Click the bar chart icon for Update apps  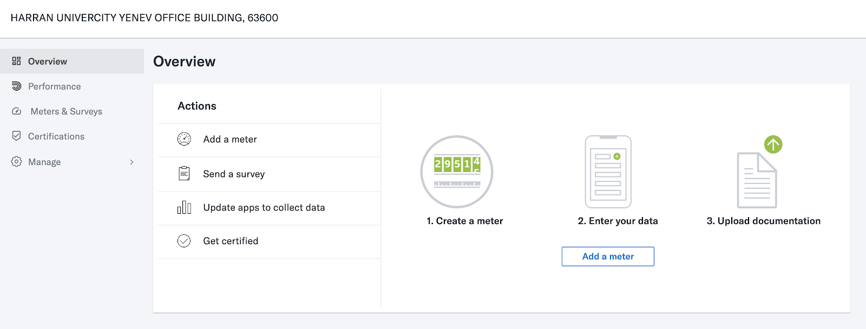pos(184,207)
